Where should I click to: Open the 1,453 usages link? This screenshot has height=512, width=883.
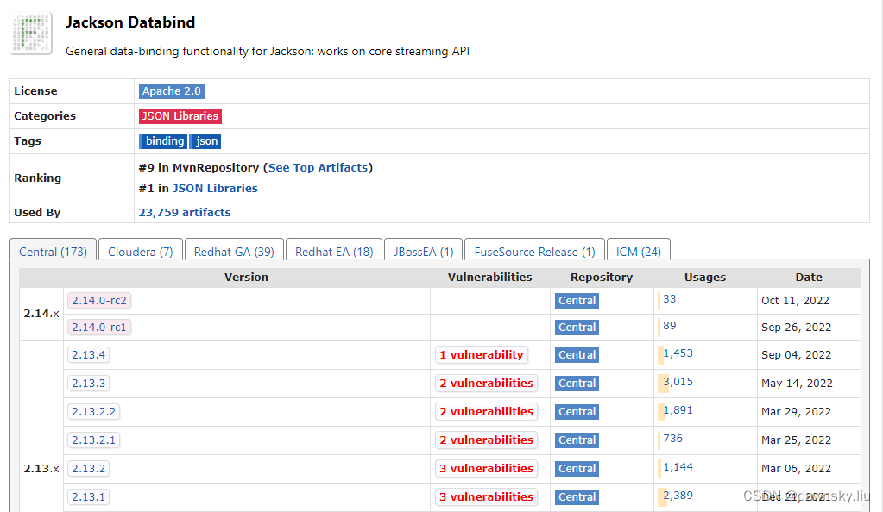(x=678, y=353)
